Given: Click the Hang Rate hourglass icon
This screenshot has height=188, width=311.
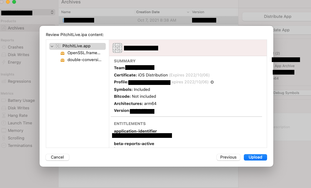Looking at the screenshot, I should (x=4, y=116).
